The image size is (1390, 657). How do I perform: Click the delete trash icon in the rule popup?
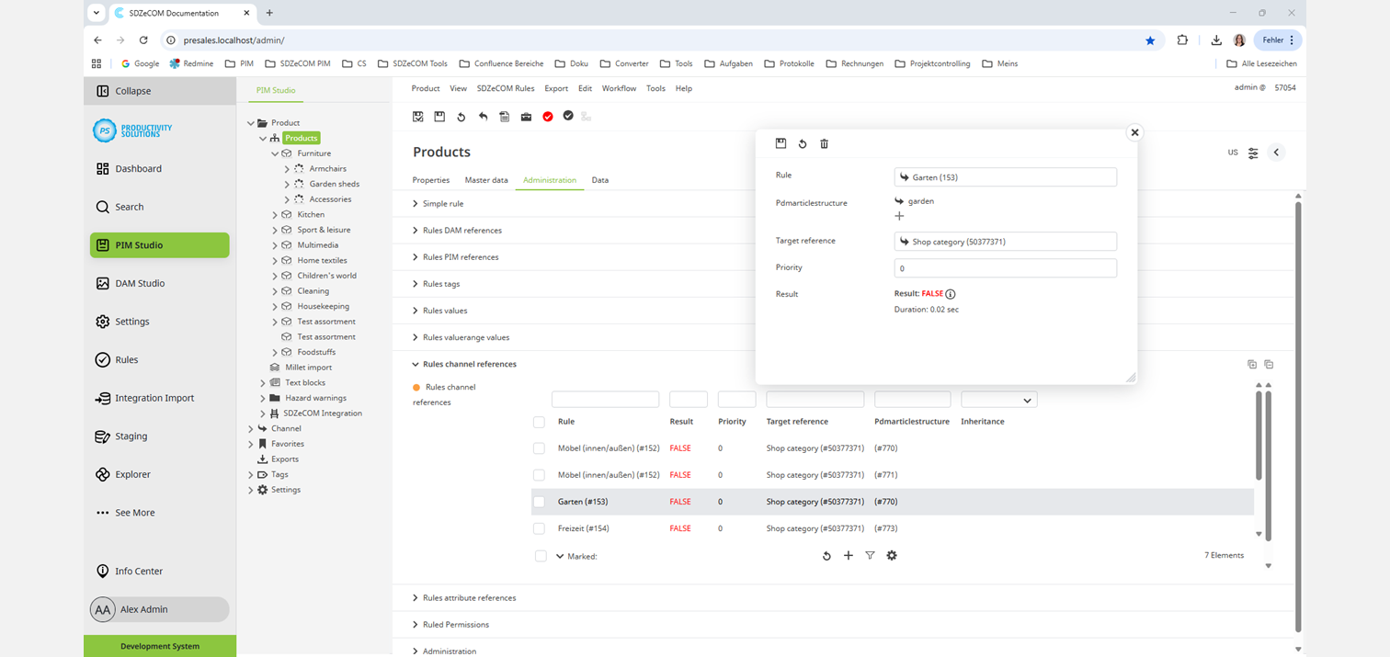824,144
